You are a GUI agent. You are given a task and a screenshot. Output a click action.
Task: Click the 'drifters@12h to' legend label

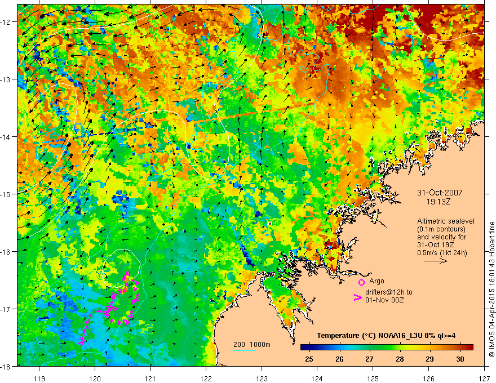pyautogui.click(x=389, y=292)
